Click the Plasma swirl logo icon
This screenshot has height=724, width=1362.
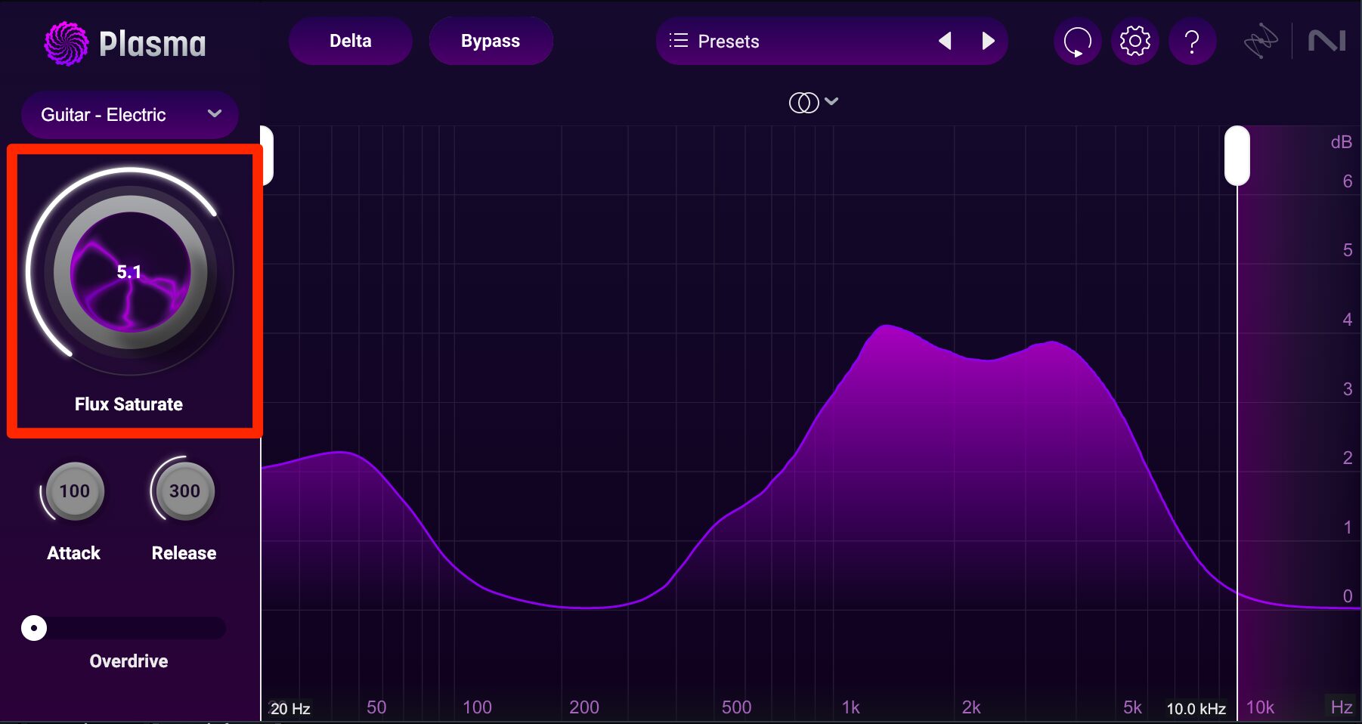[67, 43]
